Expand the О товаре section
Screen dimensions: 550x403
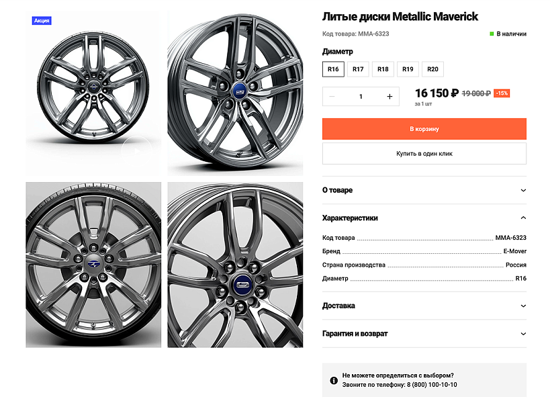[424, 190]
